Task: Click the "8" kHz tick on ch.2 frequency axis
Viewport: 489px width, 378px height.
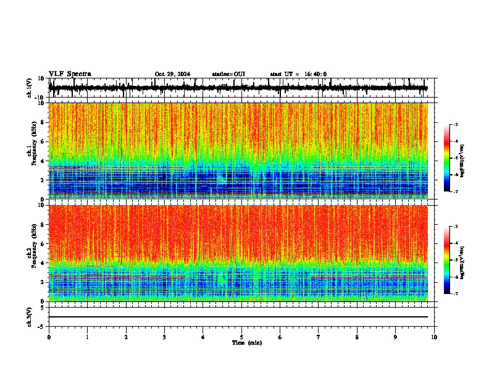Action: click(43, 225)
